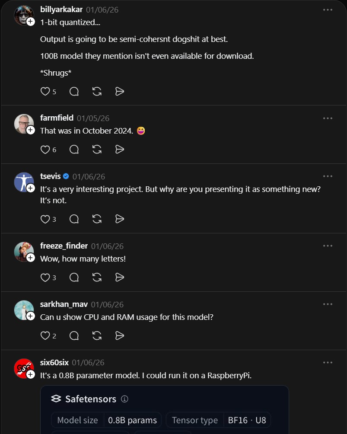Screen dimensions: 347x434
Task: Reply to tsevis's comment
Action: pyautogui.click(x=74, y=219)
